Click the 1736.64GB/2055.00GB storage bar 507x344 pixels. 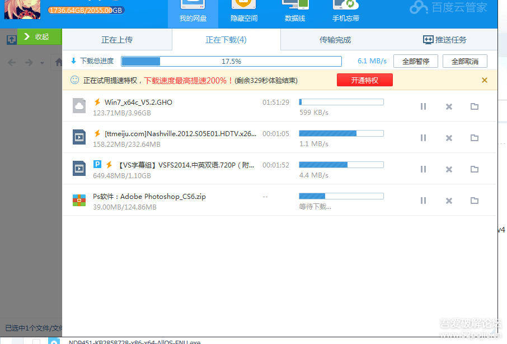pyautogui.click(x=86, y=10)
